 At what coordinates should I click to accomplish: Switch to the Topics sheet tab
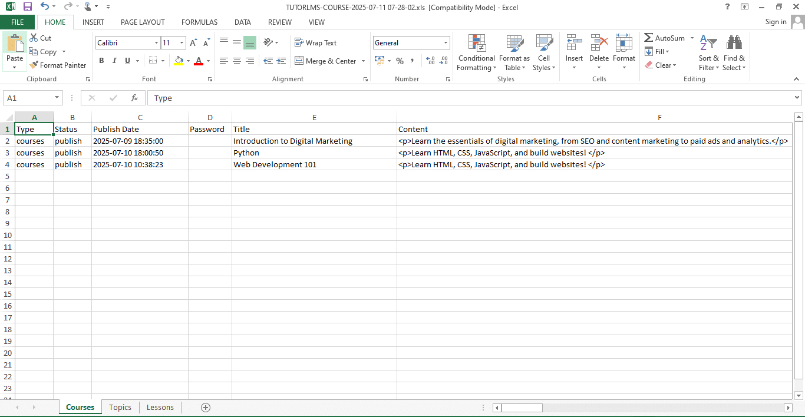[120, 407]
